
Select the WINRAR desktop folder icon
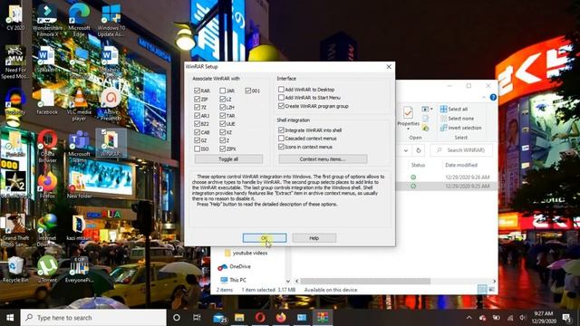[x=111, y=143]
